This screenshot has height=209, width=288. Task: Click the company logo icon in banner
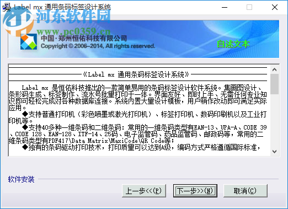coord(29,42)
